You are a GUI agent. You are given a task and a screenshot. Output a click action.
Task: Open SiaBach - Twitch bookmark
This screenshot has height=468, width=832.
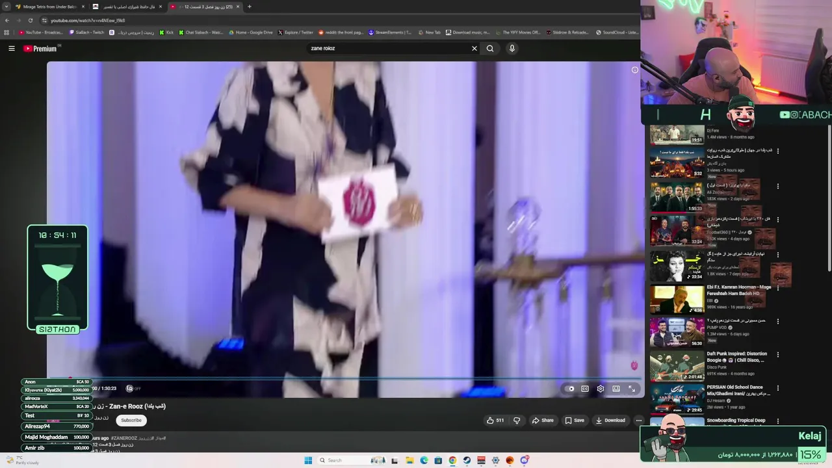[x=86, y=32]
